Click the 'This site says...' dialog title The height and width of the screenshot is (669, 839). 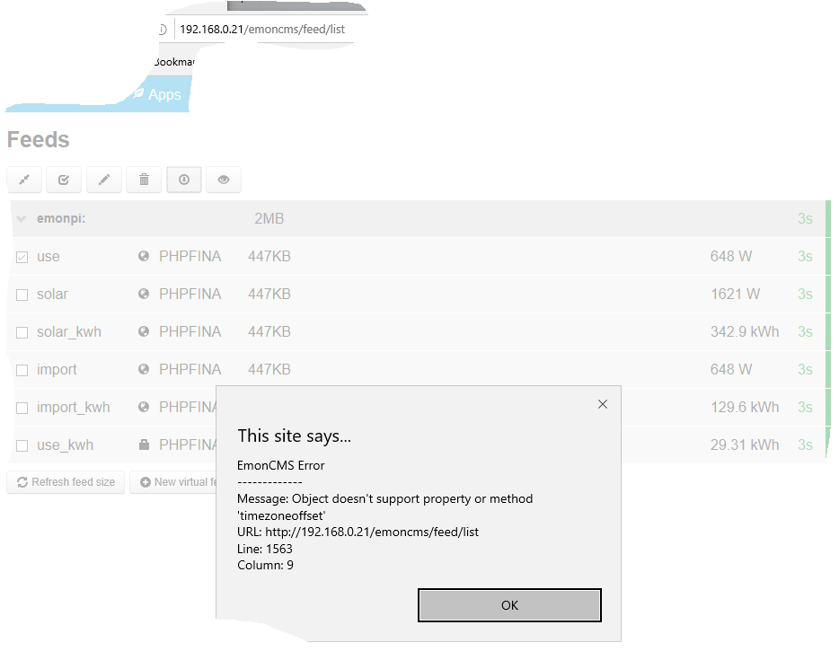(295, 436)
